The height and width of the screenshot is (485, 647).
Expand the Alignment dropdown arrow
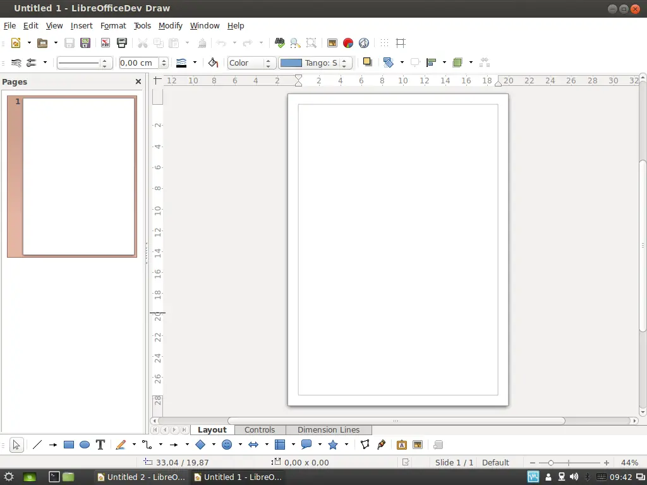pos(444,63)
